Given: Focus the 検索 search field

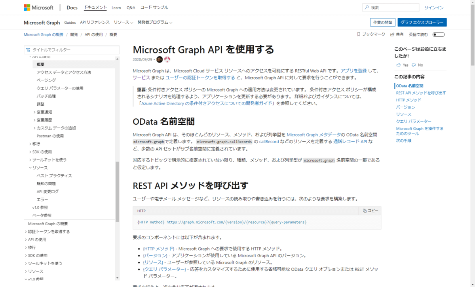Looking at the screenshot, I should [391, 8].
